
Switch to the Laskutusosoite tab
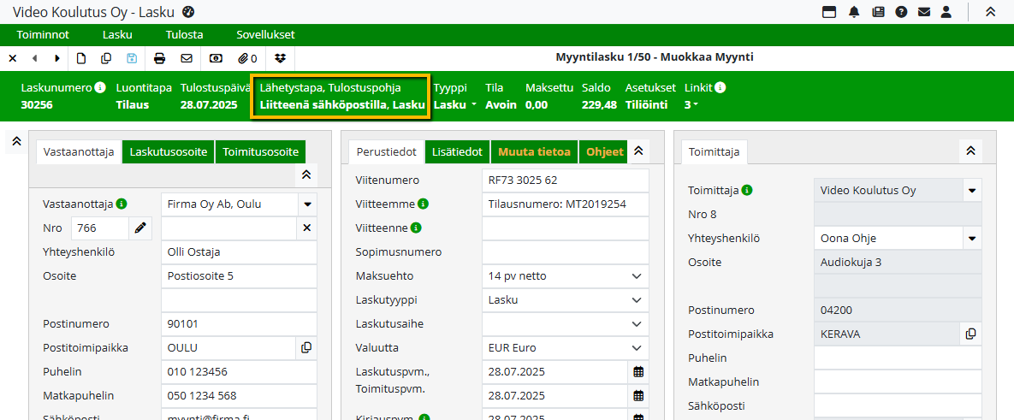(169, 151)
